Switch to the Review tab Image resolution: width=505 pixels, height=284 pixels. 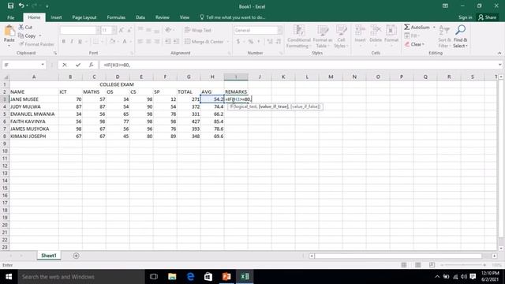163,17
